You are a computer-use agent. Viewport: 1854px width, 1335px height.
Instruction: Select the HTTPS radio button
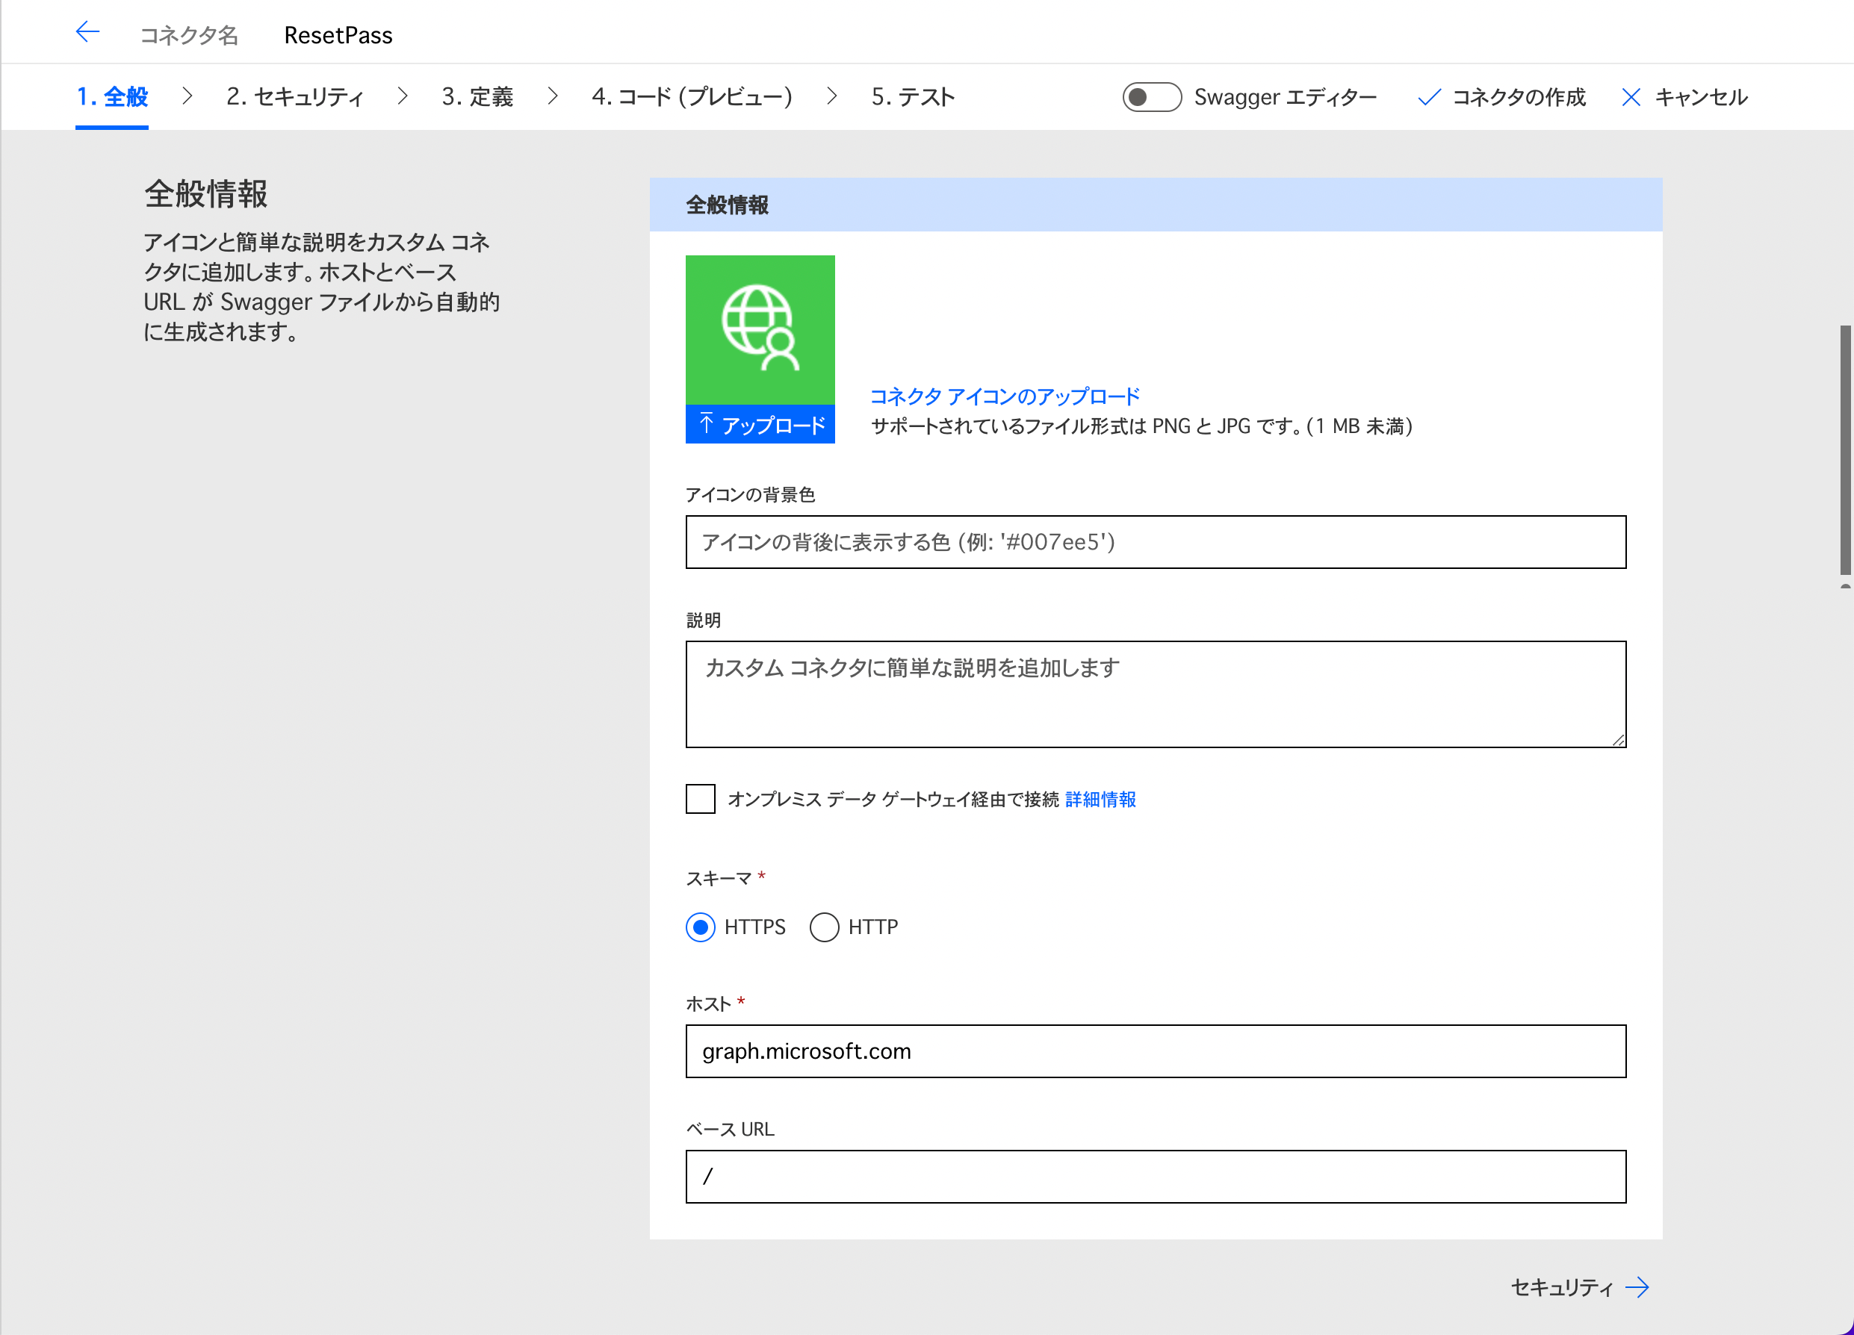tap(701, 927)
